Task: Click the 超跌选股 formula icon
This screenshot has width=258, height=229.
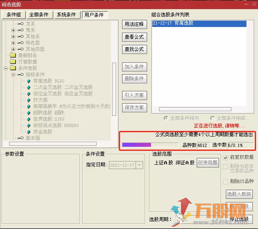Action: coord(29,113)
